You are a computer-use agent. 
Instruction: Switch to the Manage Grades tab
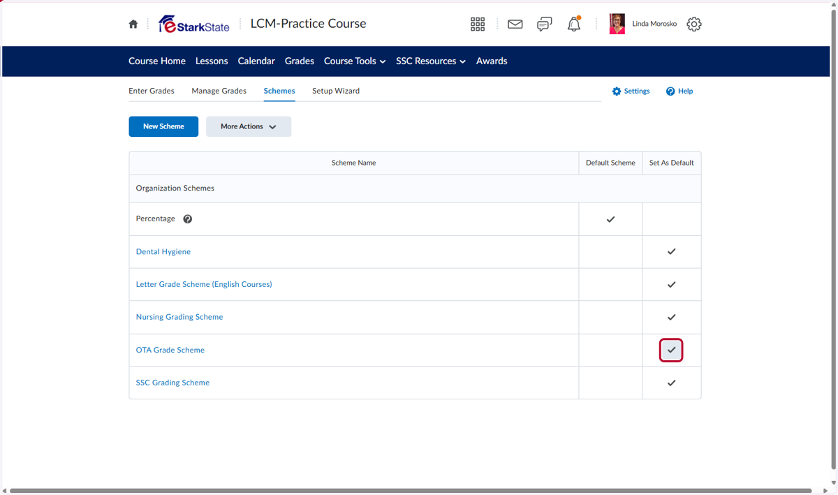point(219,91)
